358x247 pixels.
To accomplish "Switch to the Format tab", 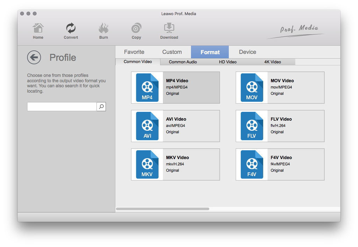I will (x=210, y=52).
